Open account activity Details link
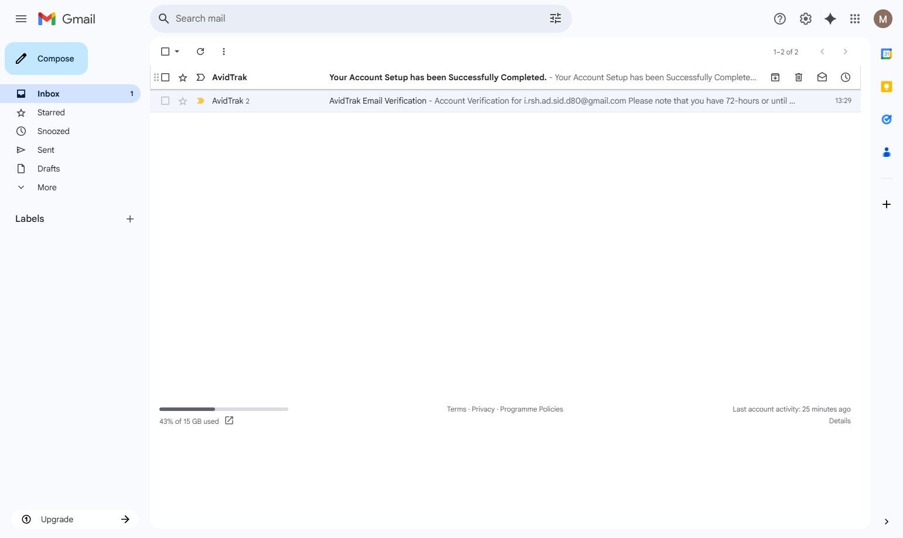The image size is (903, 538). [x=840, y=421]
